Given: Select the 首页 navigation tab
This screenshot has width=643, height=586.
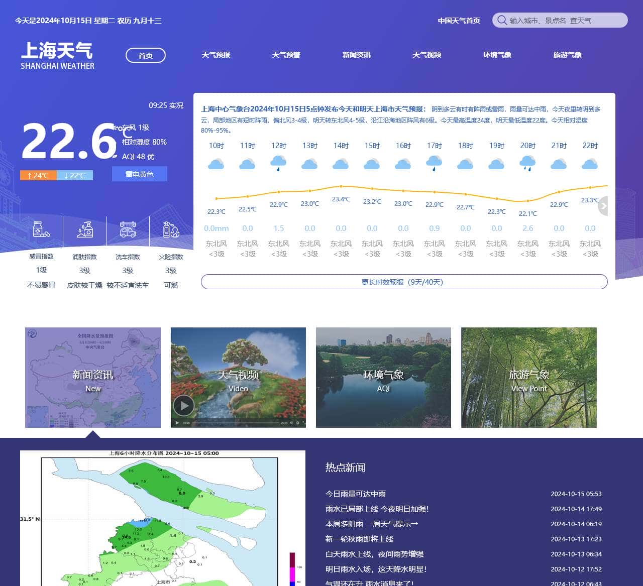Looking at the screenshot, I should tap(146, 55).
